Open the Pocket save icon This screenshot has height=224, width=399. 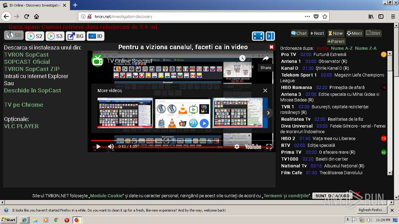click(x=316, y=16)
